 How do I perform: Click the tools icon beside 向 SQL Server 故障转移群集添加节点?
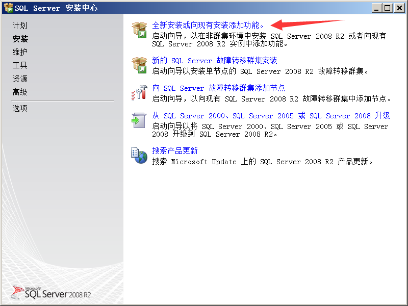click(x=139, y=93)
